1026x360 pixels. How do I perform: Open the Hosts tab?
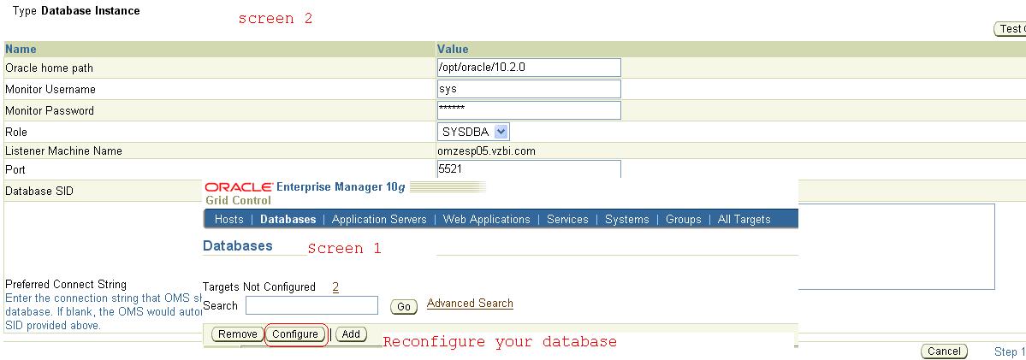228,220
